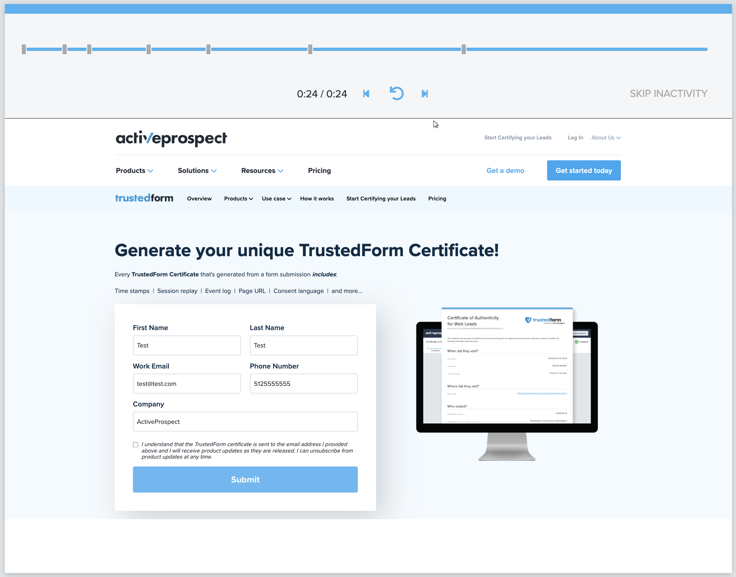Image resolution: width=736 pixels, height=577 pixels.
Task: Click into the Work Email field
Action: pyautogui.click(x=187, y=383)
